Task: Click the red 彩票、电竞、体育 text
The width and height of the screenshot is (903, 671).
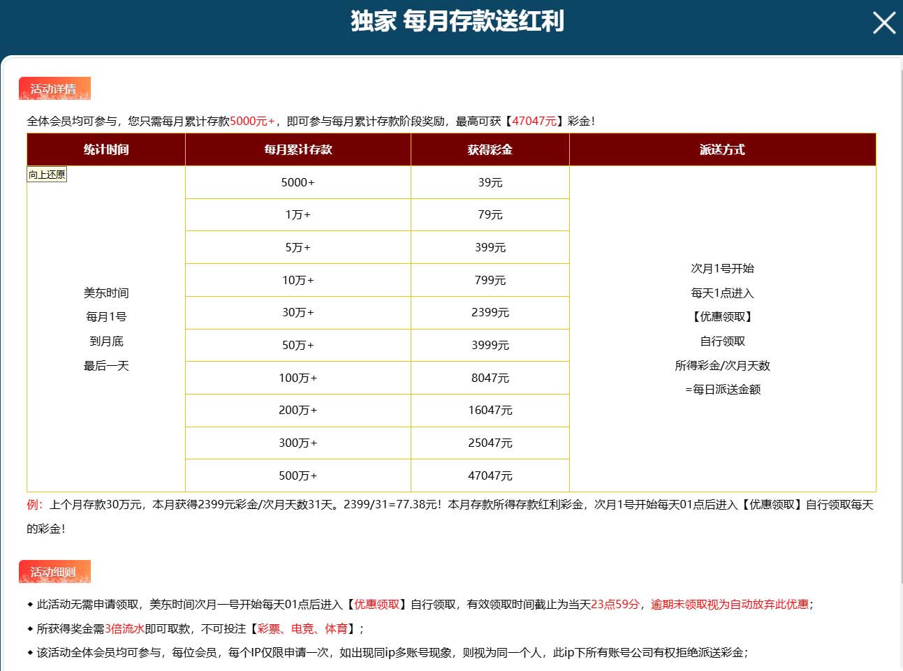Action: 302,629
